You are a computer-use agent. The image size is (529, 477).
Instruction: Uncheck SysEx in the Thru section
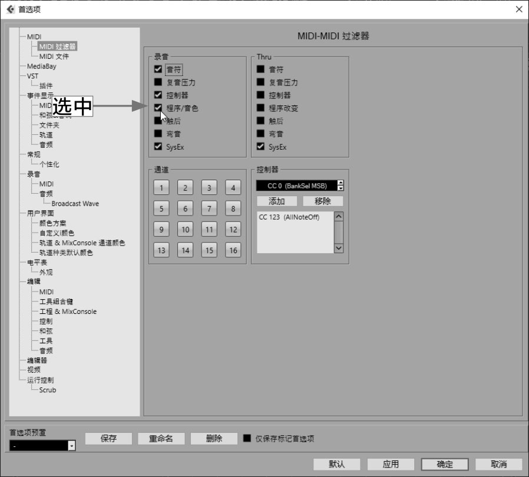tap(260, 147)
